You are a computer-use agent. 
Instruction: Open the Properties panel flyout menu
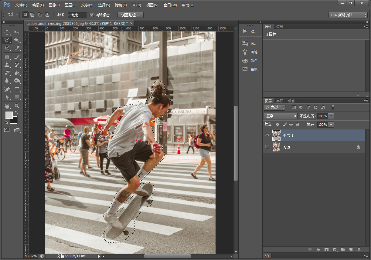(x=367, y=27)
